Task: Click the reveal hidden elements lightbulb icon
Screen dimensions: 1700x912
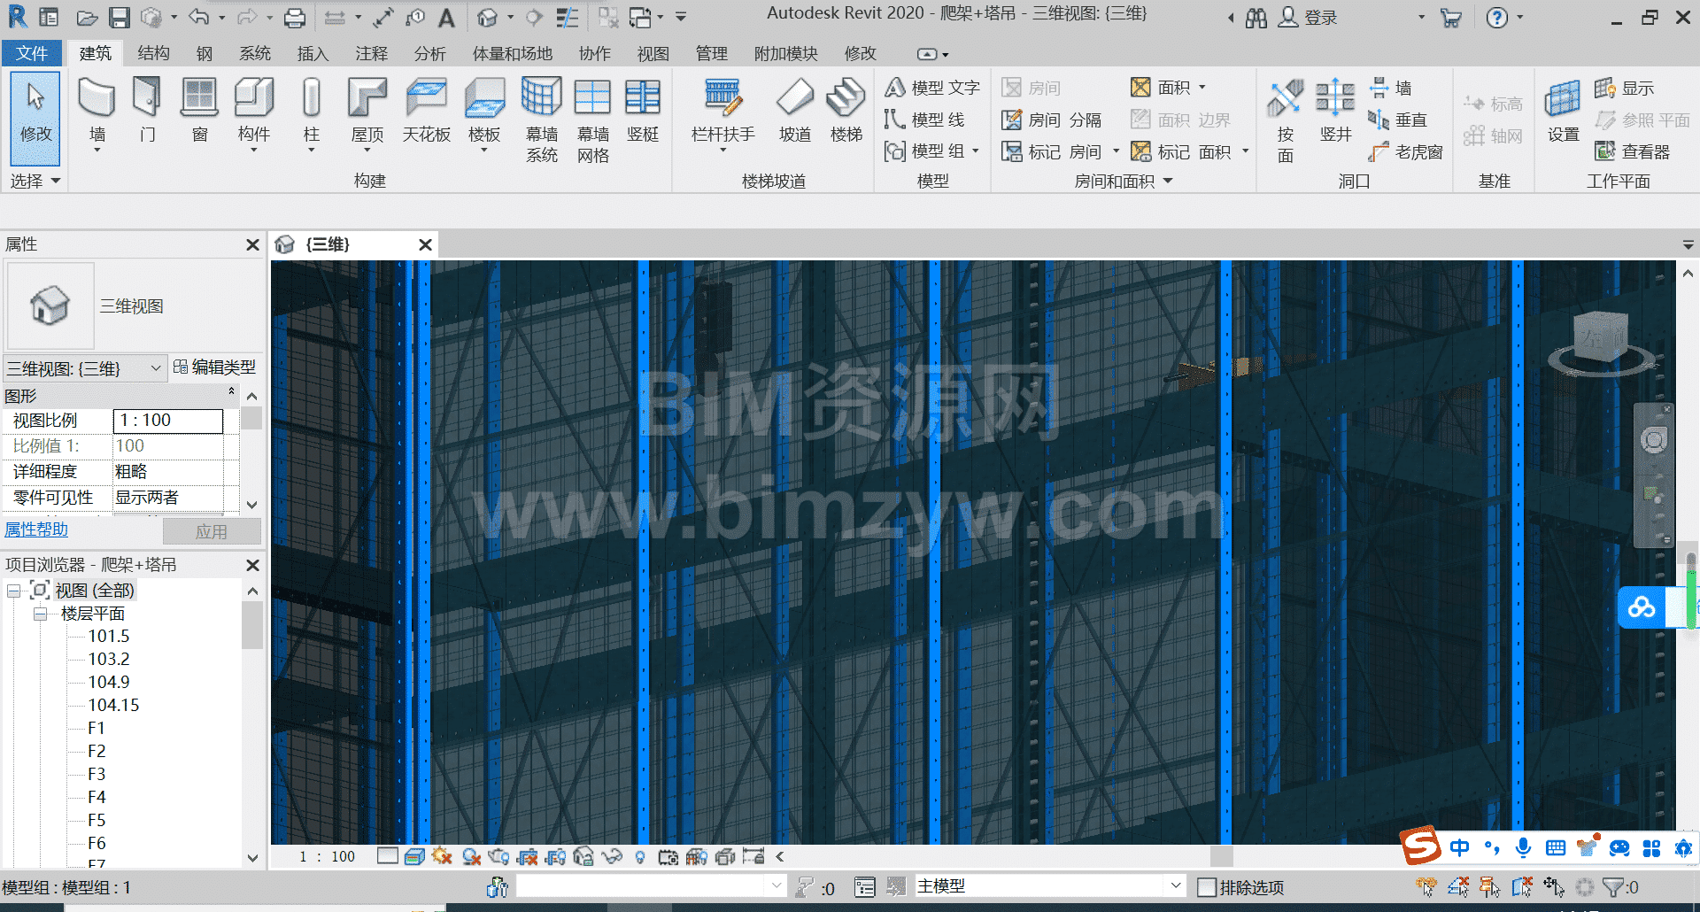Action: [640, 856]
